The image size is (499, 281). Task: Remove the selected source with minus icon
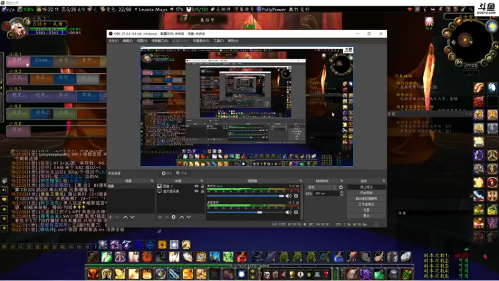(x=167, y=217)
